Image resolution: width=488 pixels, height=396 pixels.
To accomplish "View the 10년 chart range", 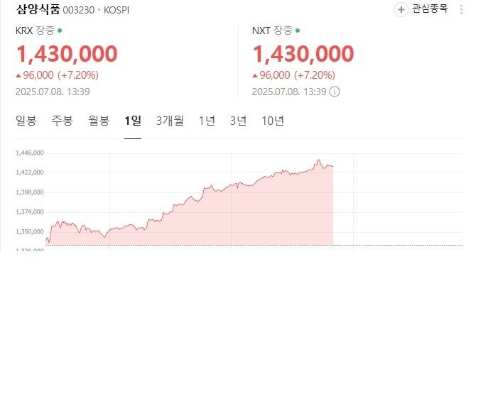I will [273, 121].
